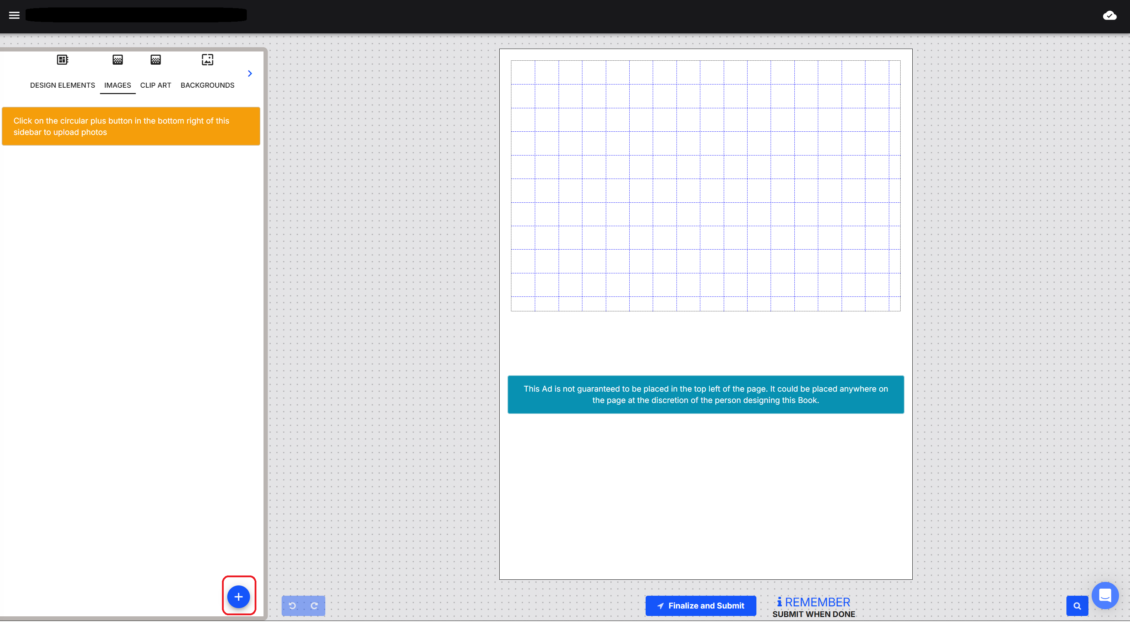Click the orange upload photos instruction banner
1130x622 pixels.
(x=131, y=126)
